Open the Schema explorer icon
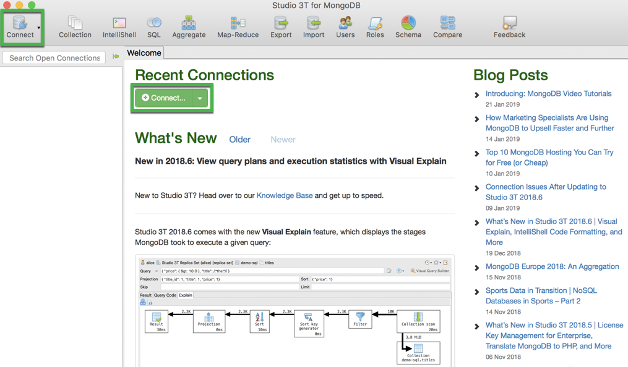The height and width of the screenshot is (367, 628). [x=408, y=27]
